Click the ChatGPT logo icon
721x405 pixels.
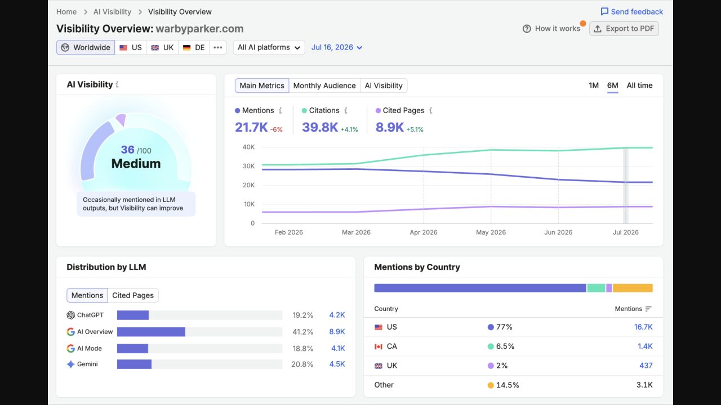[x=70, y=316]
